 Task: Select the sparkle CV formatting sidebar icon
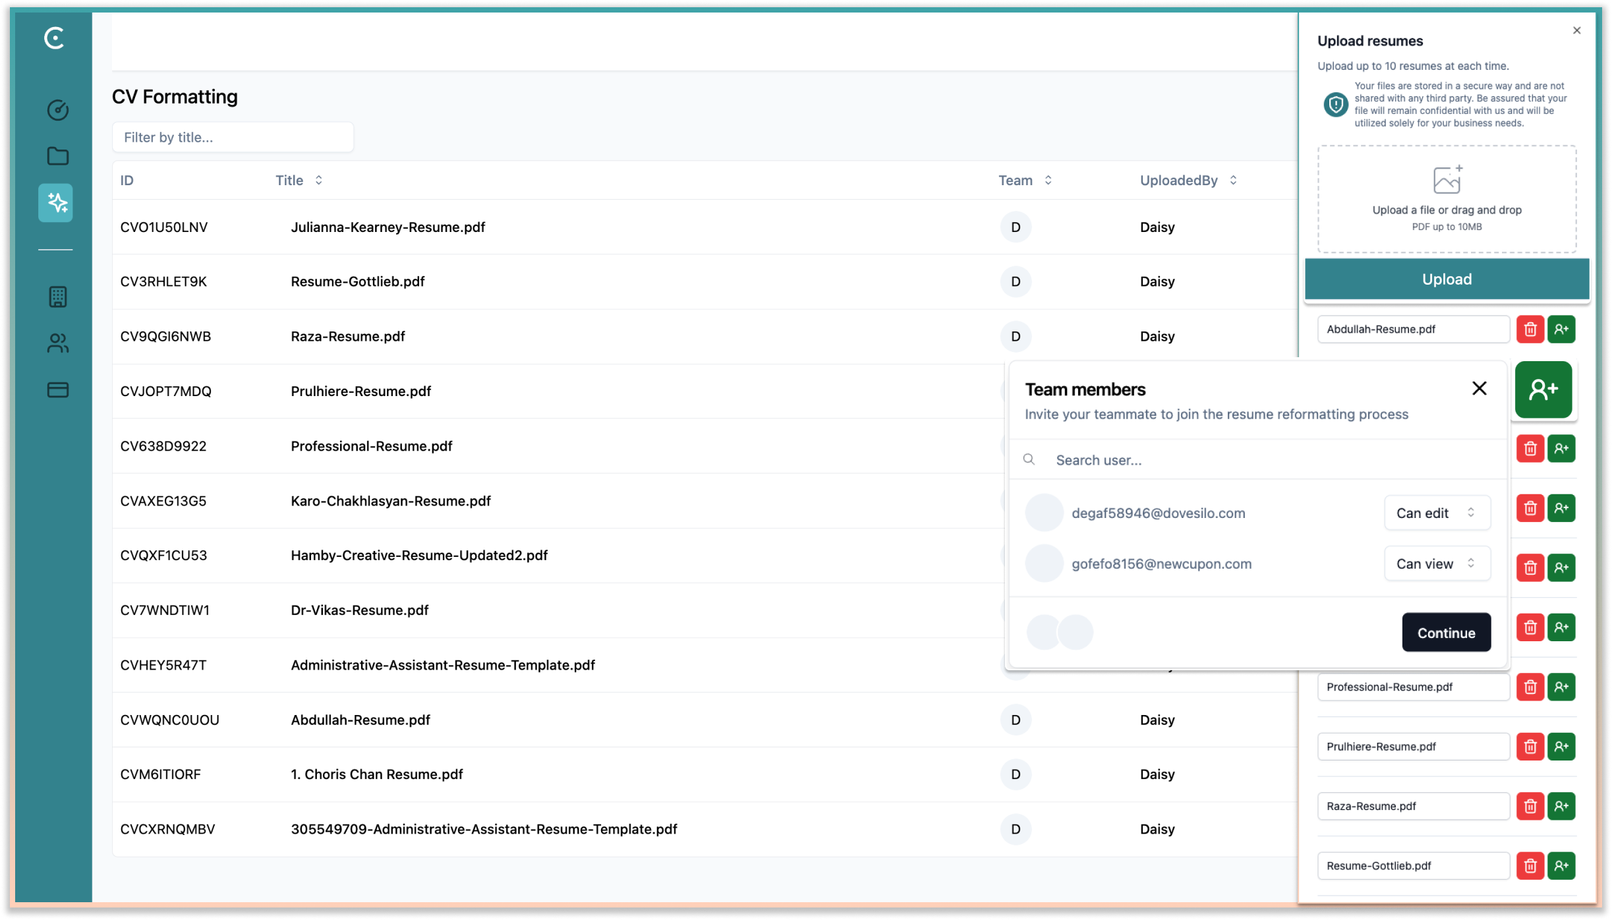pos(56,202)
